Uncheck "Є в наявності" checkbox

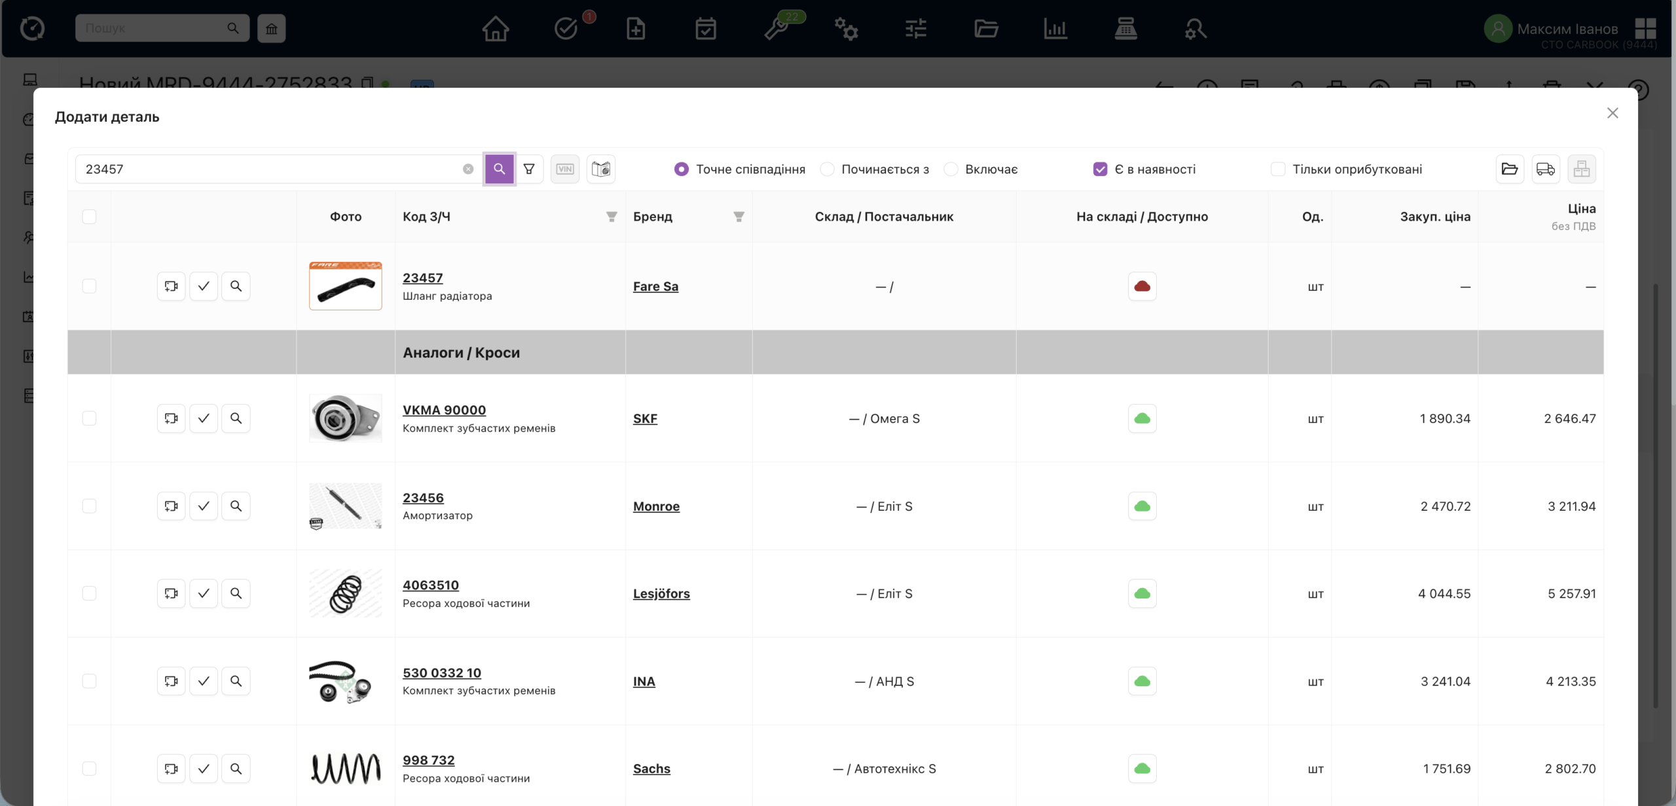pyautogui.click(x=1100, y=169)
